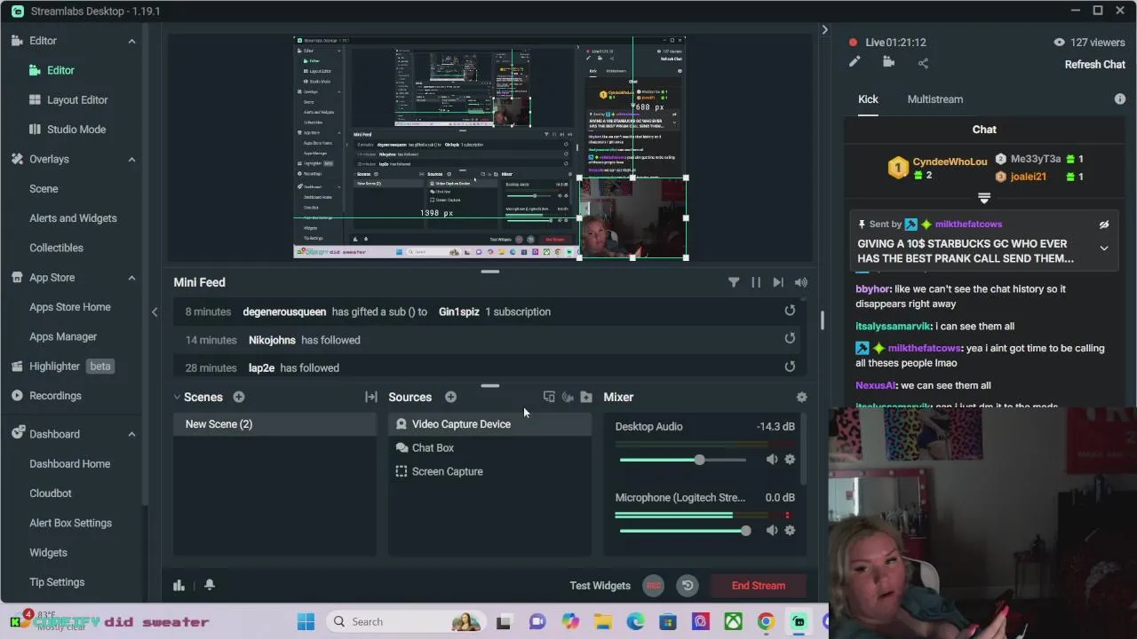The image size is (1137, 639).
Task: End the live stream
Action: pyautogui.click(x=759, y=586)
